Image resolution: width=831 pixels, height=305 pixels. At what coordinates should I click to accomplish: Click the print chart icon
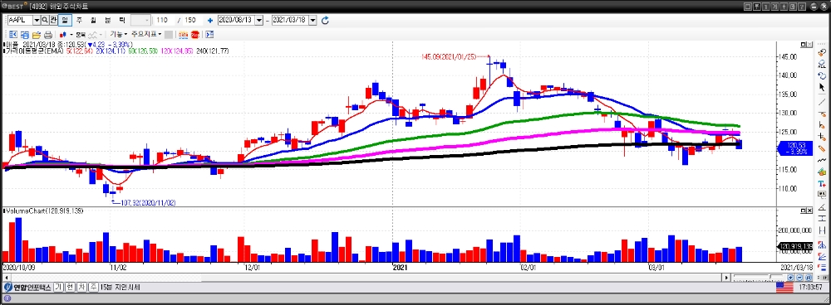(x=48, y=35)
